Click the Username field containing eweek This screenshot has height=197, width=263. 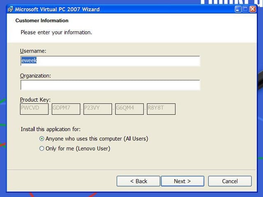pos(110,61)
